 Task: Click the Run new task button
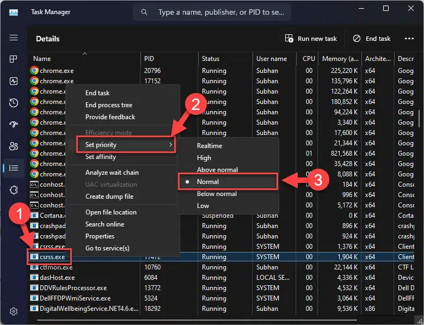(311, 39)
